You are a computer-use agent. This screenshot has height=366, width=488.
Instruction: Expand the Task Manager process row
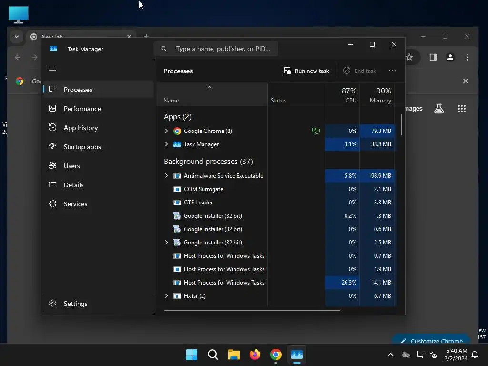(x=166, y=144)
